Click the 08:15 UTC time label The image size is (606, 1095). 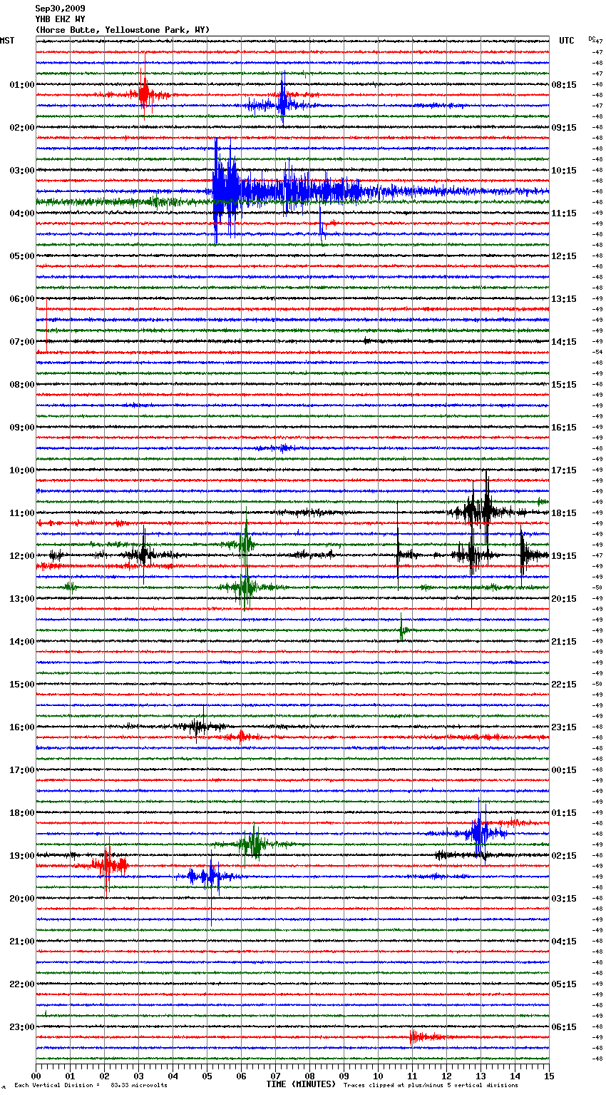[564, 85]
